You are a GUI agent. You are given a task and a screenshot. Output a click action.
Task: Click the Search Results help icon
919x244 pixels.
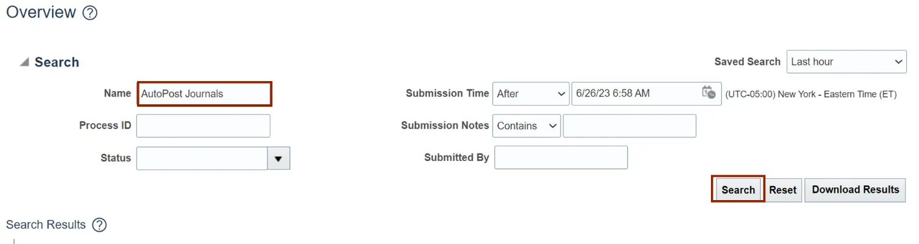coord(99,225)
